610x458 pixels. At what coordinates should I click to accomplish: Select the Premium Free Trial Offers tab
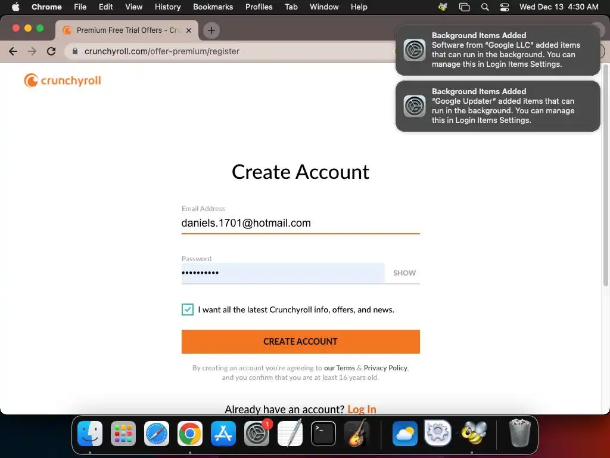[127, 30]
